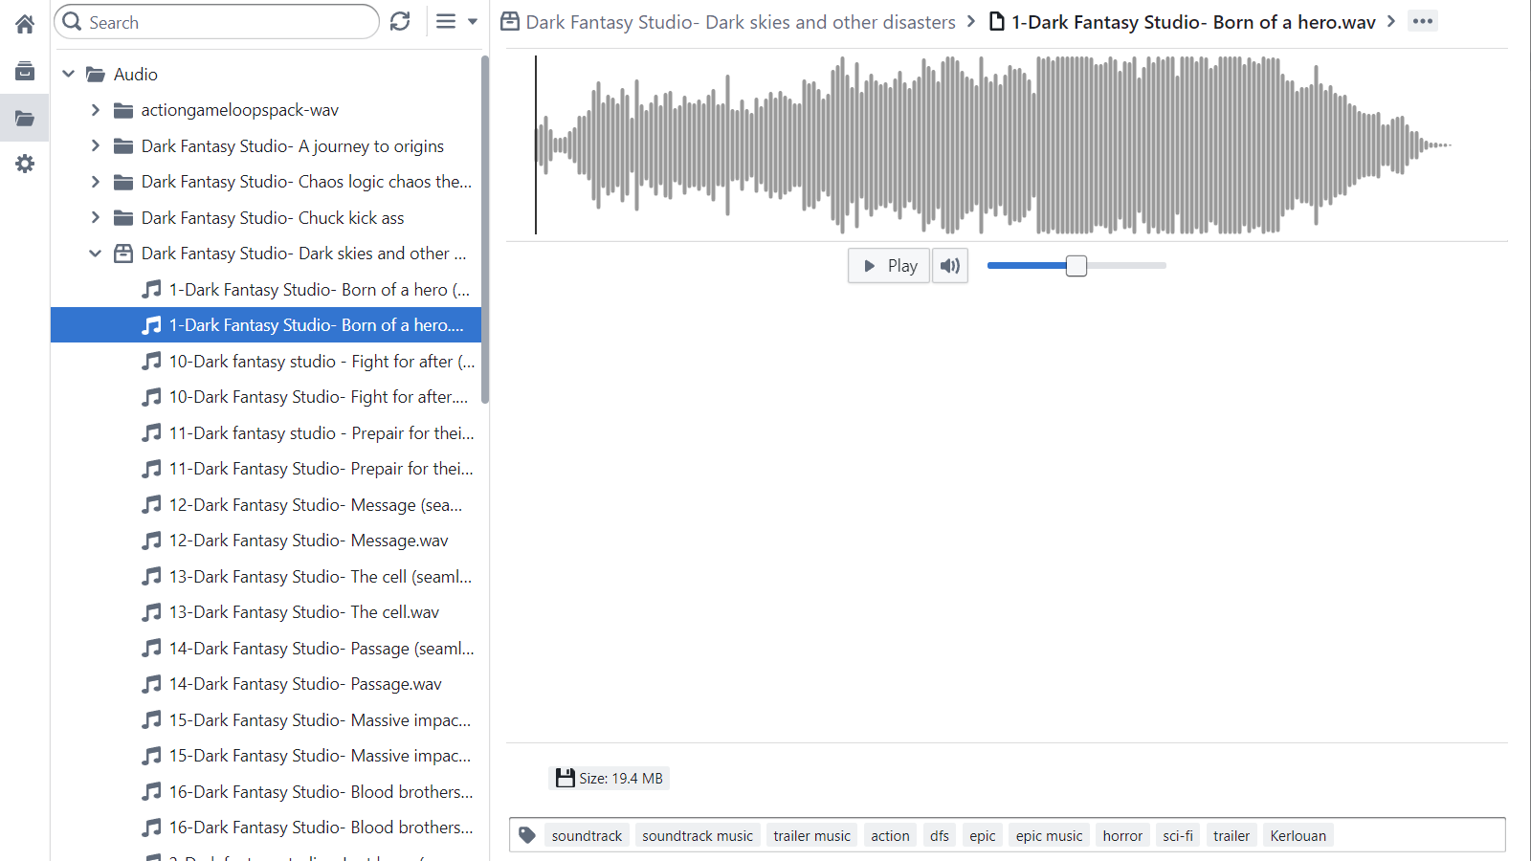Open 10-Dark Fantasy Studio- Fight for after....

coord(266,397)
